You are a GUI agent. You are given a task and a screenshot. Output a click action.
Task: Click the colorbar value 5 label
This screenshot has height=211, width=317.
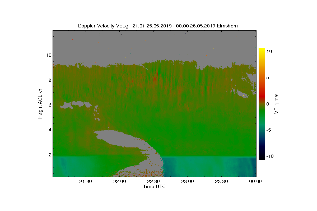tap(268, 78)
